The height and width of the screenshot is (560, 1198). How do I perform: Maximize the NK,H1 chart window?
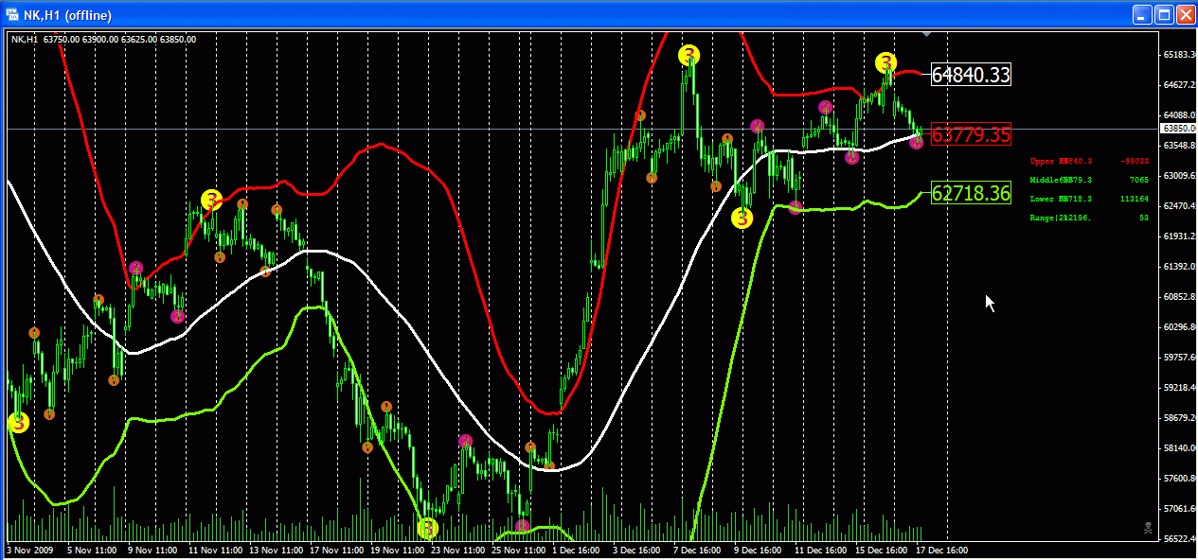(1164, 14)
